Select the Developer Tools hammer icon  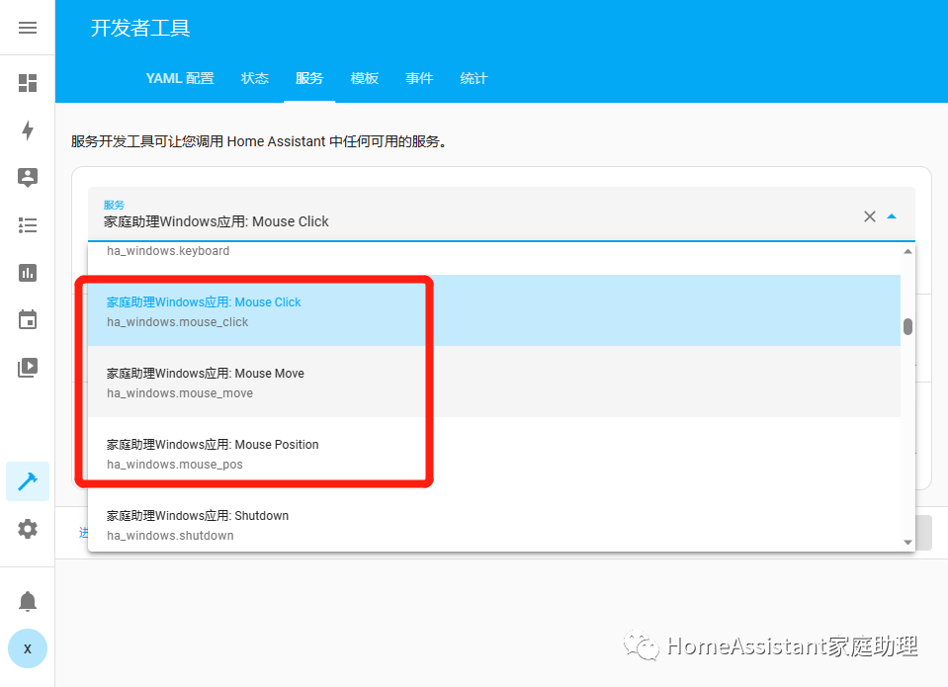(x=28, y=481)
